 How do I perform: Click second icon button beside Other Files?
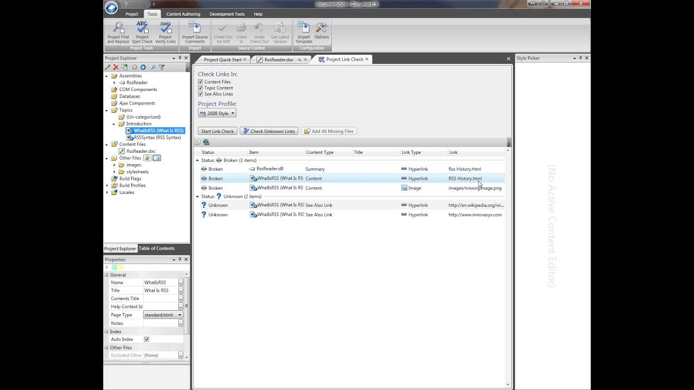coord(157,158)
